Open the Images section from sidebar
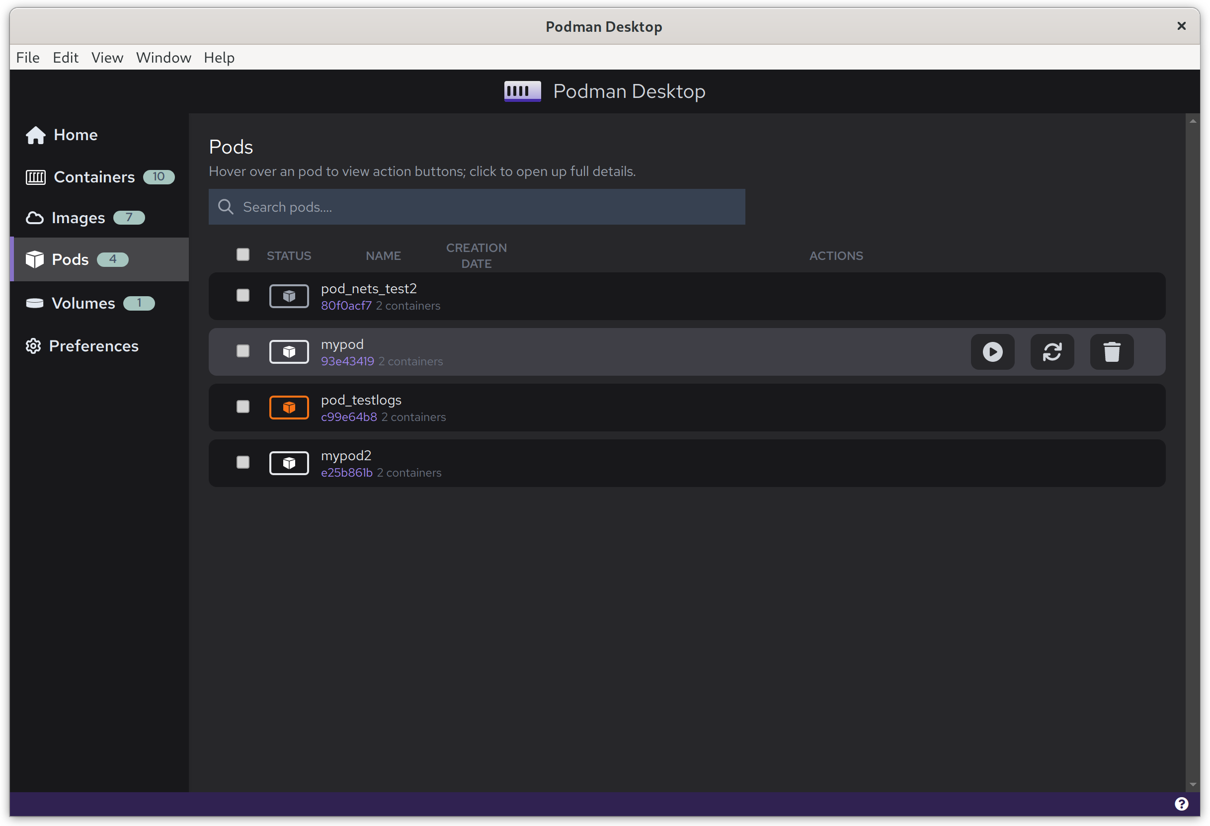The image size is (1210, 826). (78, 218)
